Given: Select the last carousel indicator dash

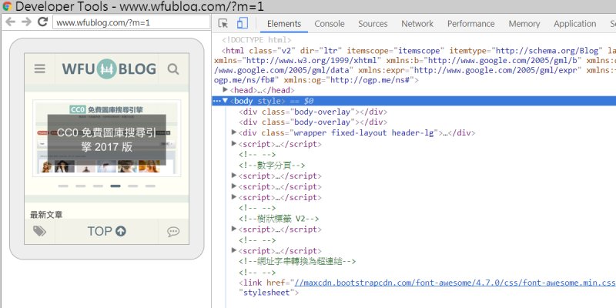Looking at the screenshot, I should click(150, 186).
